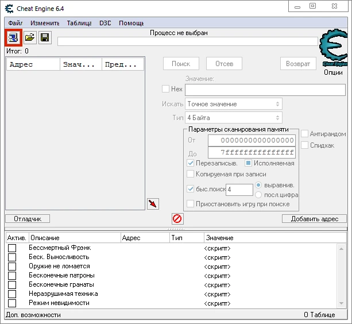Click the Cheat Engine logo for options

[334, 48]
